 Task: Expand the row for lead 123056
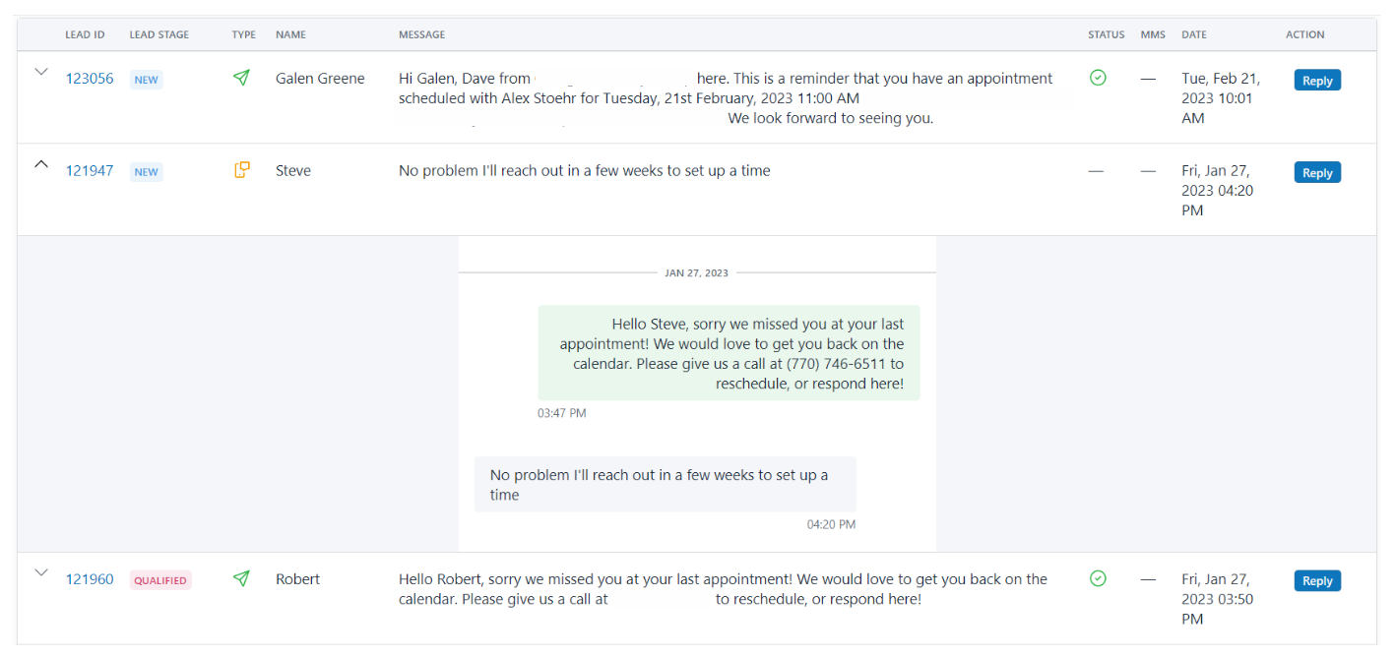pyautogui.click(x=41, y=72)
